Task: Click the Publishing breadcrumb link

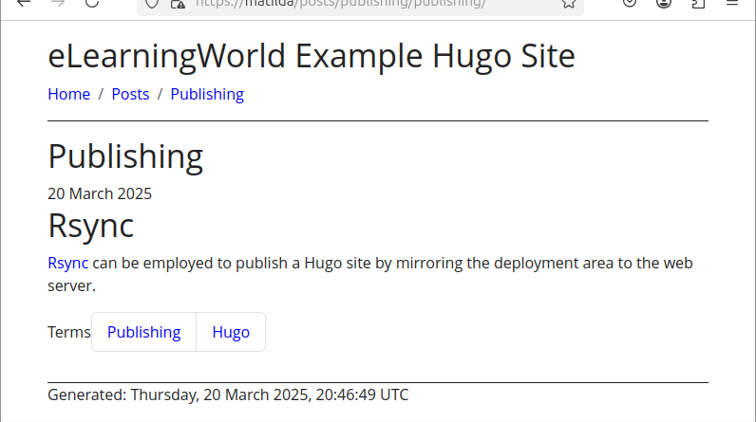Action: click(207, 94)
